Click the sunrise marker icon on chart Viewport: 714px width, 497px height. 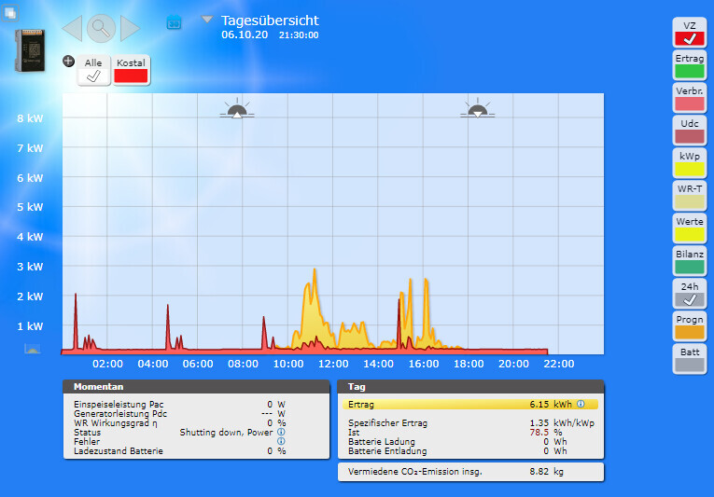(x=237, y=109)
